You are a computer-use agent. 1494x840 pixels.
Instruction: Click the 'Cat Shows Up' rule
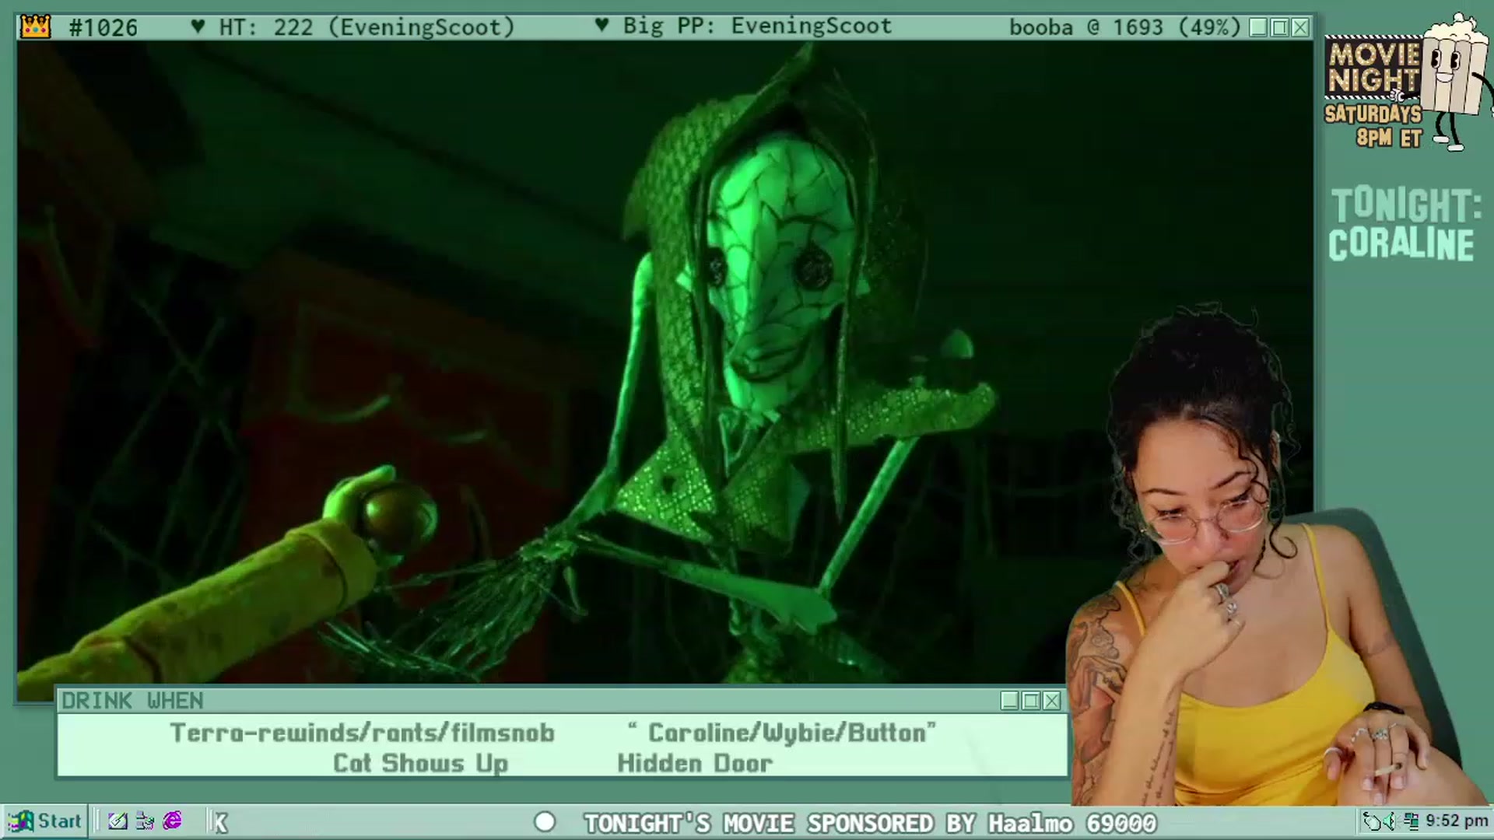click(420, 763)
